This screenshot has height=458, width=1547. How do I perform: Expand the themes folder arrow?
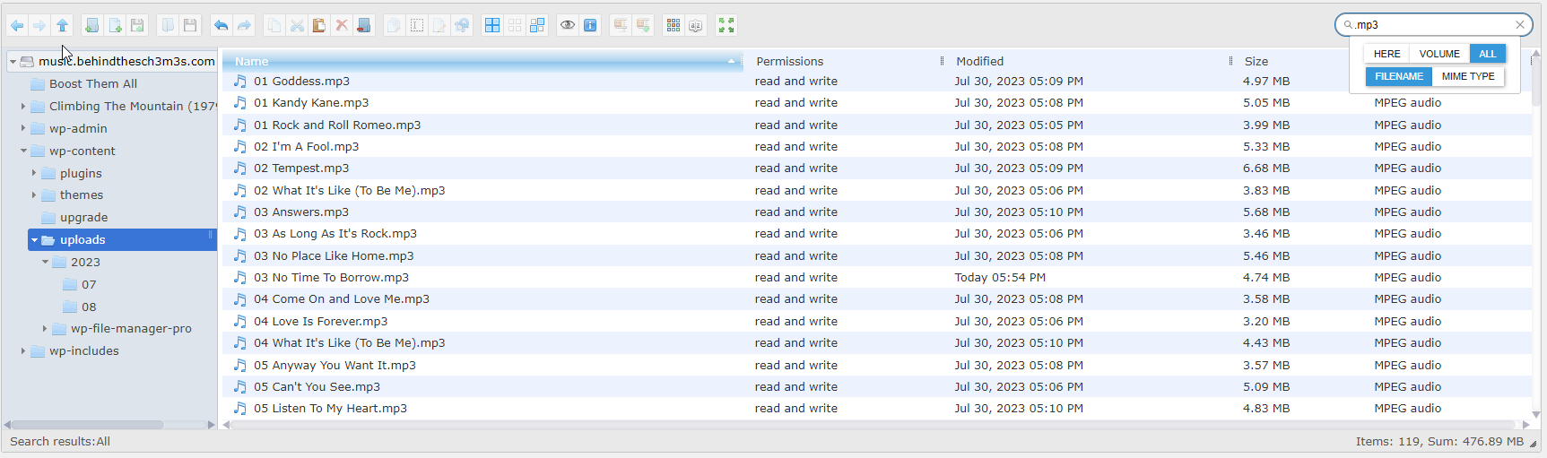pyautogui.click(x=34, y=194)
